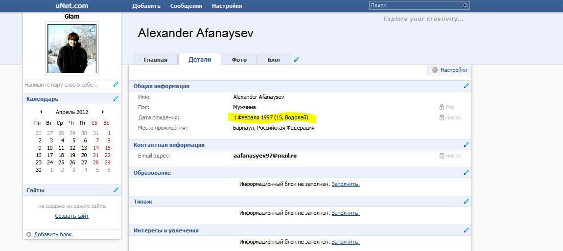This screenshot has width=563, height=251.
Task: Edit Контактная информация section pencil
Action: (466, 145)
